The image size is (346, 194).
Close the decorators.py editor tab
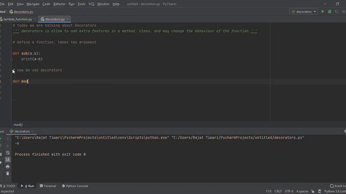point(68,19)
